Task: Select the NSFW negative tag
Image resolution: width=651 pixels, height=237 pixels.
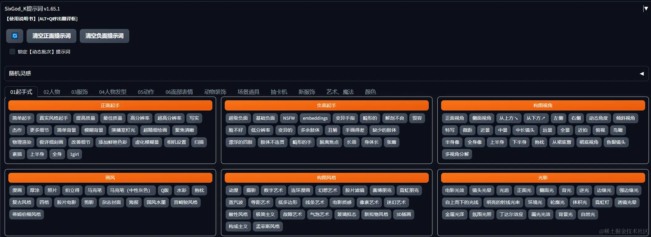Action: (x=289, y=118)
